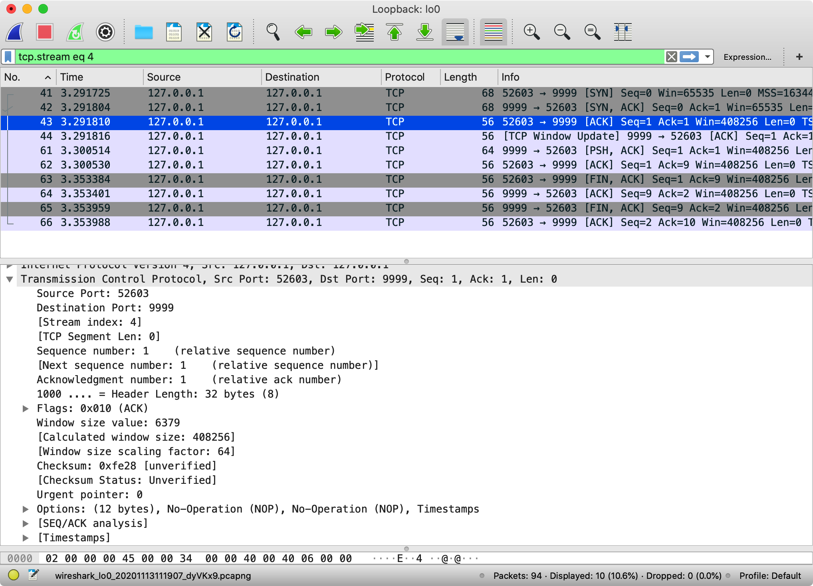
Task: Toggle packet colorization with the colored lines button
Action: click(x=494, y=32)
